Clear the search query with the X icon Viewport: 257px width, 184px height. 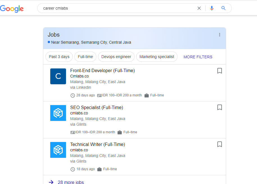click(x=199, y=8)
